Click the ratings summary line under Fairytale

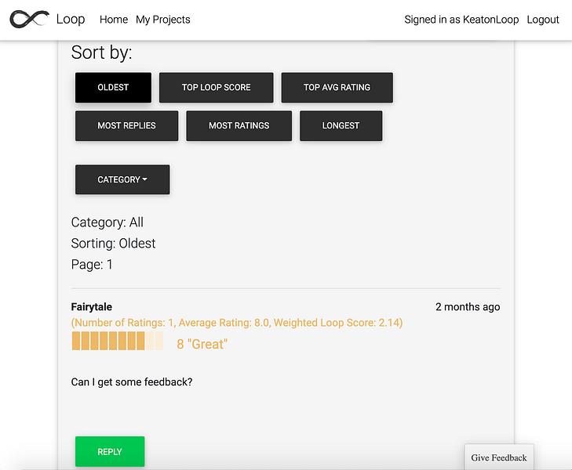pyautogui.click(x=237, y=323)
